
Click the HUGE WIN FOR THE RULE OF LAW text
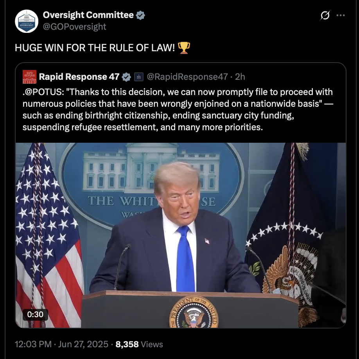[95, 48]
